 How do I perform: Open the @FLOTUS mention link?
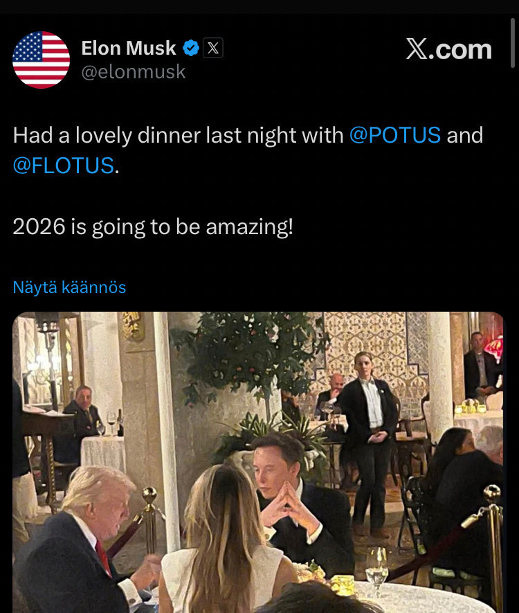[x=63, y=166]
